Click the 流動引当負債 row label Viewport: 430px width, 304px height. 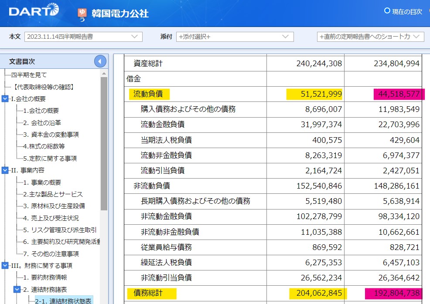pyautogui.click(x=163, y=170)
